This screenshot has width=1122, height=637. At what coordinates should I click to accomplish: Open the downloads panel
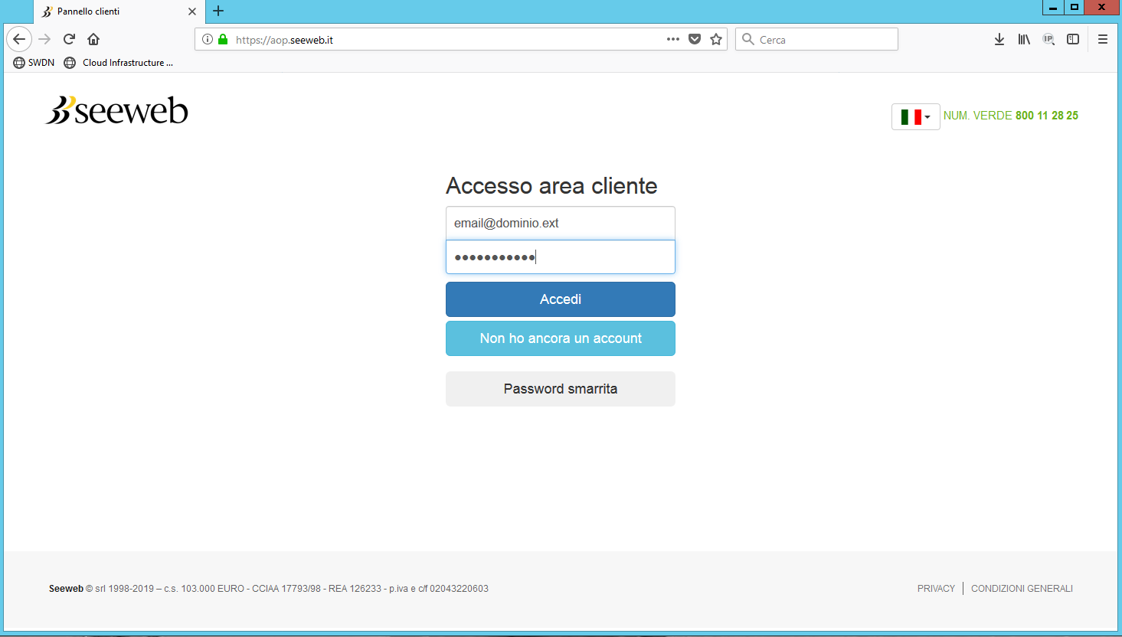(x=999, y=39)
